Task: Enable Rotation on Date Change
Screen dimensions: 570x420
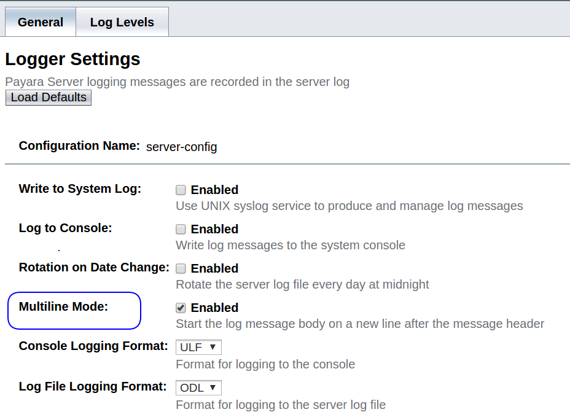Action: (x=180, y=268)
